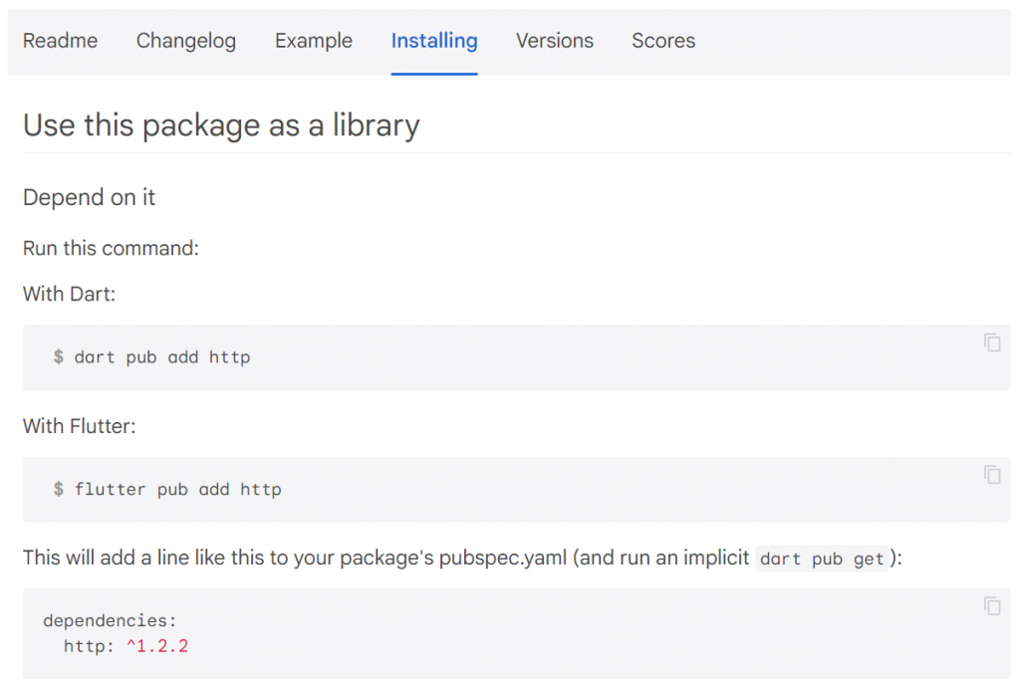The image size is (1020, 684).
Task: Open the Readme tab
Action: (x=60, y=41)
